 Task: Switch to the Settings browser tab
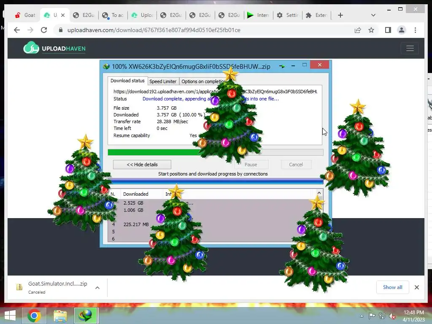[287, 15]
